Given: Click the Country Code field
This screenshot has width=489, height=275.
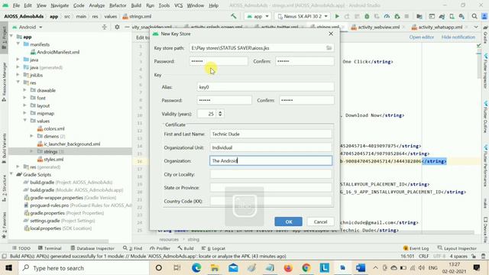Looking at the screenshot, I should (x=270, y=201).
